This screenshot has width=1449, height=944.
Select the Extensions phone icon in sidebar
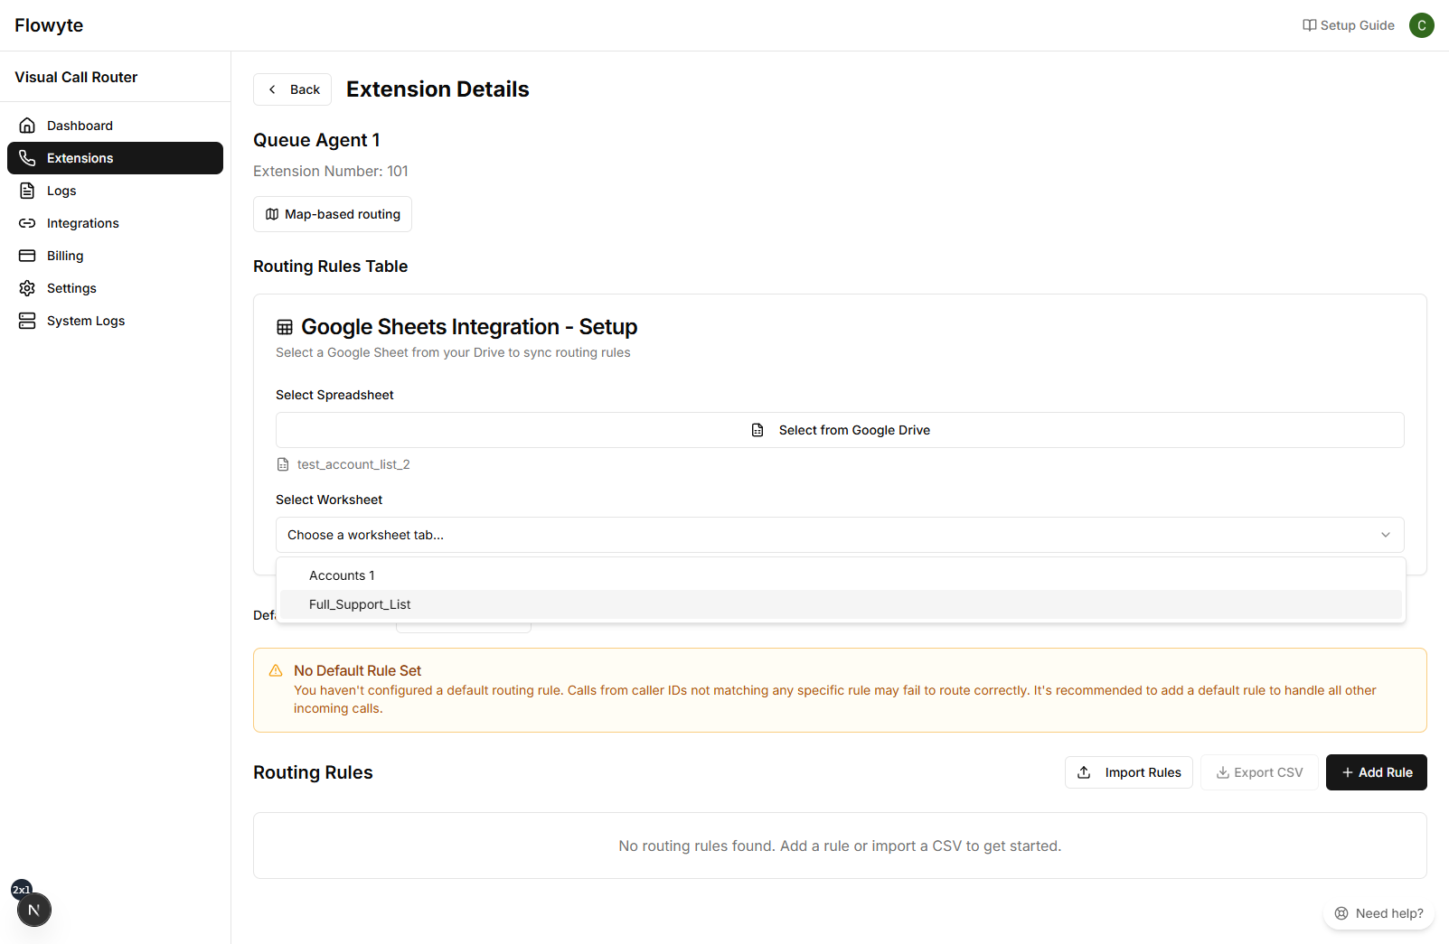coord(27,158)
